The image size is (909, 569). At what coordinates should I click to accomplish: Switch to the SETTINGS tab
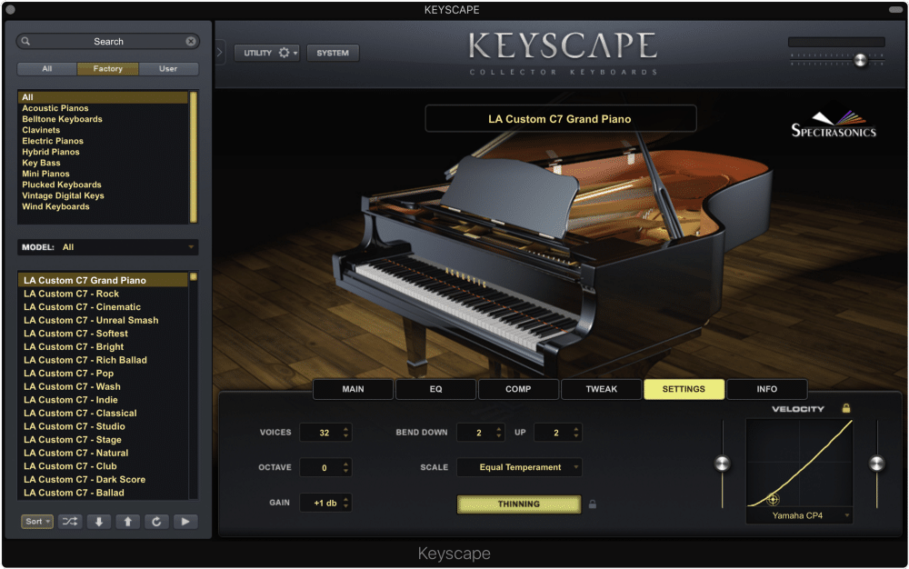684,389
